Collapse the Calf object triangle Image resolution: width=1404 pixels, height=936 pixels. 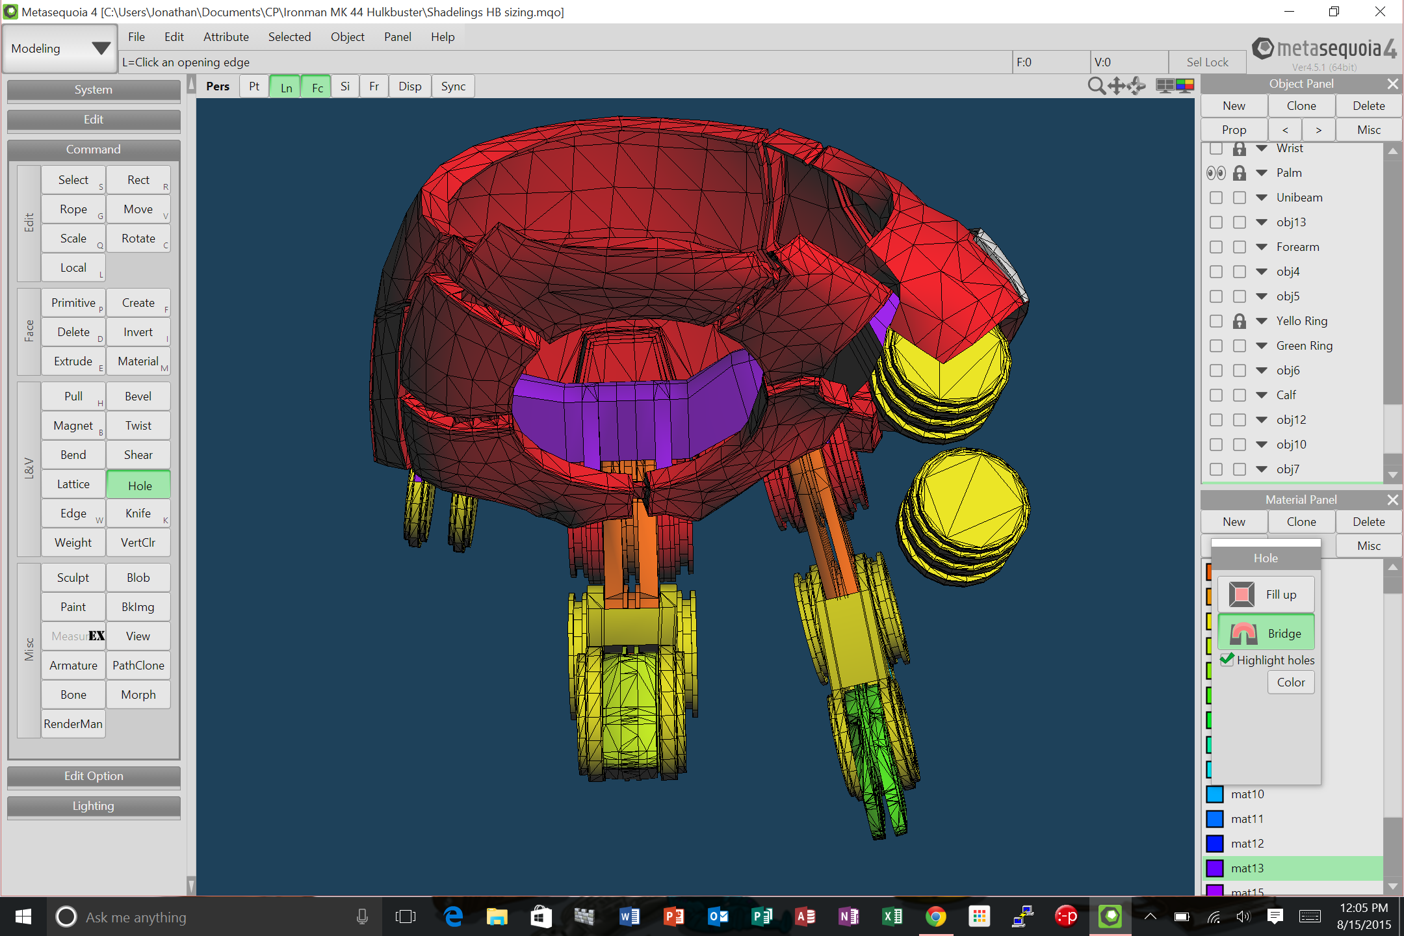click(x=1262, y=395)
